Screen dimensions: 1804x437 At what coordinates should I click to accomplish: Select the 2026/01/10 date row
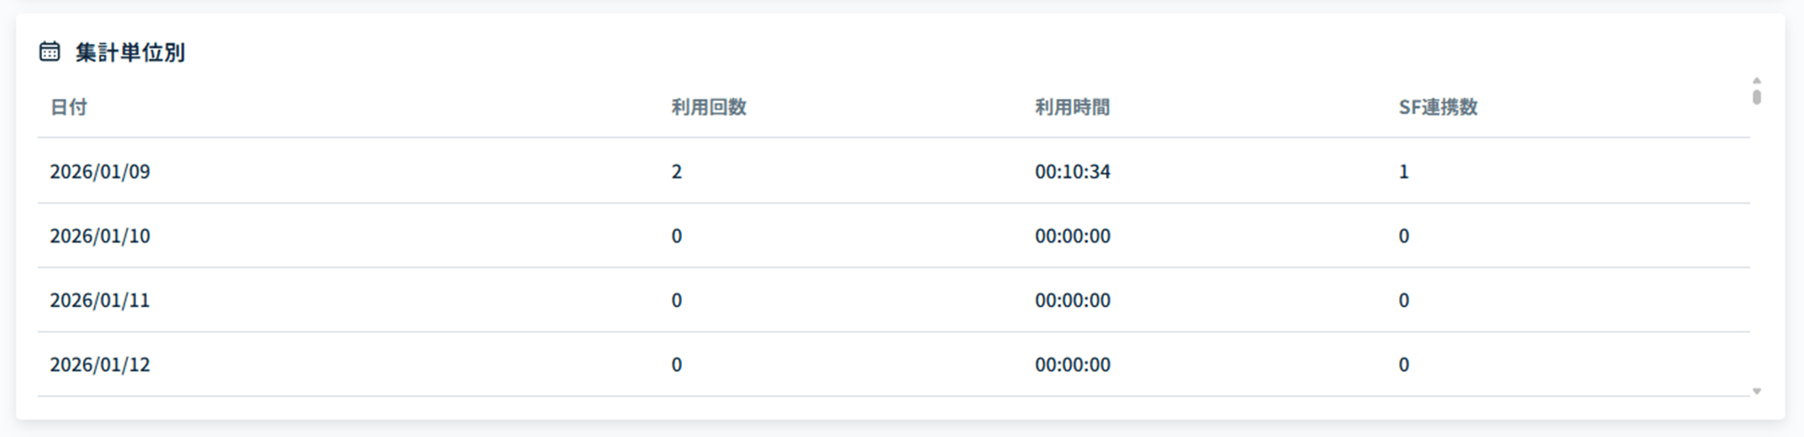pos(100,236)
